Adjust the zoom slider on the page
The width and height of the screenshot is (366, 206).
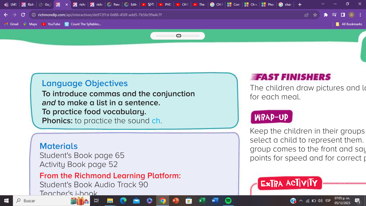[179, 35]
